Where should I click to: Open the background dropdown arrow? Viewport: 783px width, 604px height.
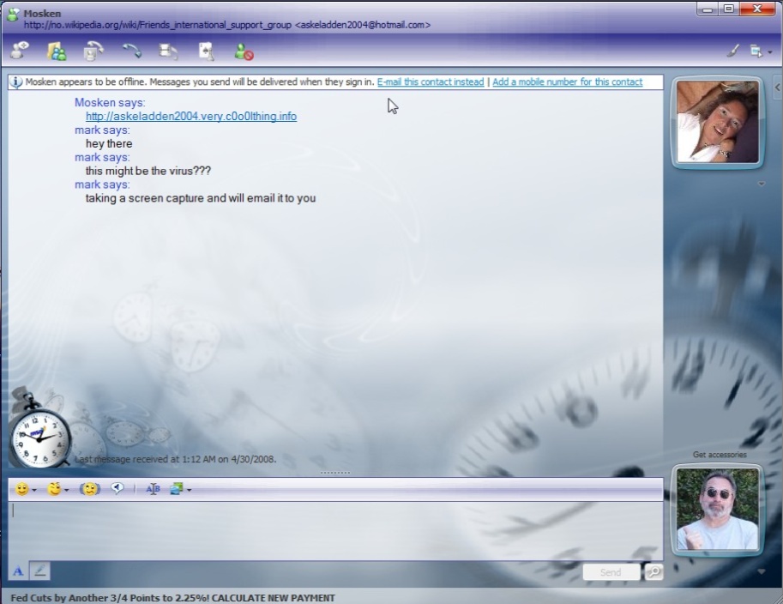189,490
